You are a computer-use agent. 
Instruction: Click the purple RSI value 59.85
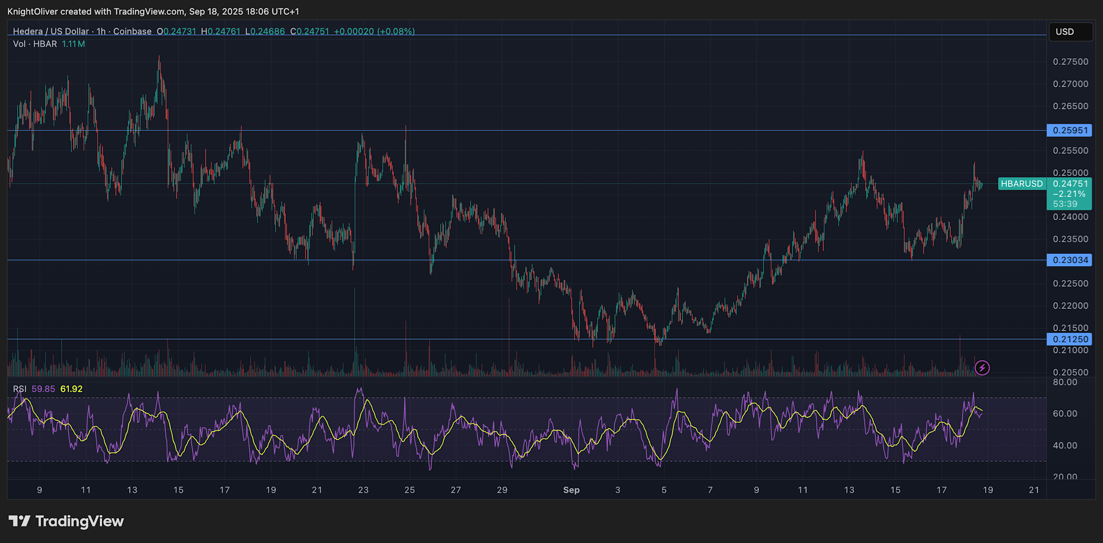[x=43, y=389]
